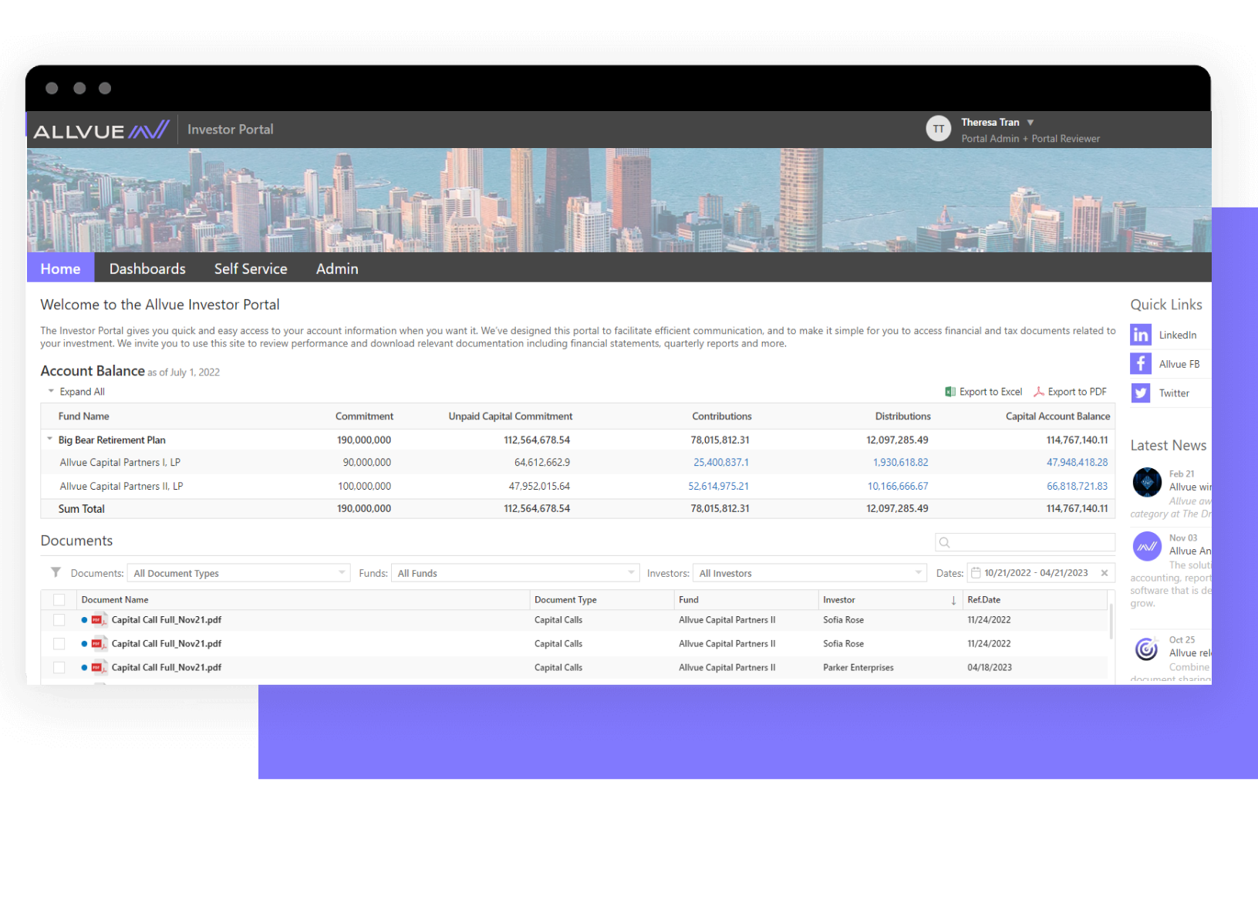Viewport: 1258px width, 900px height.
Task: Click Export to PDF link
Action: click(x=1077, y=392)
